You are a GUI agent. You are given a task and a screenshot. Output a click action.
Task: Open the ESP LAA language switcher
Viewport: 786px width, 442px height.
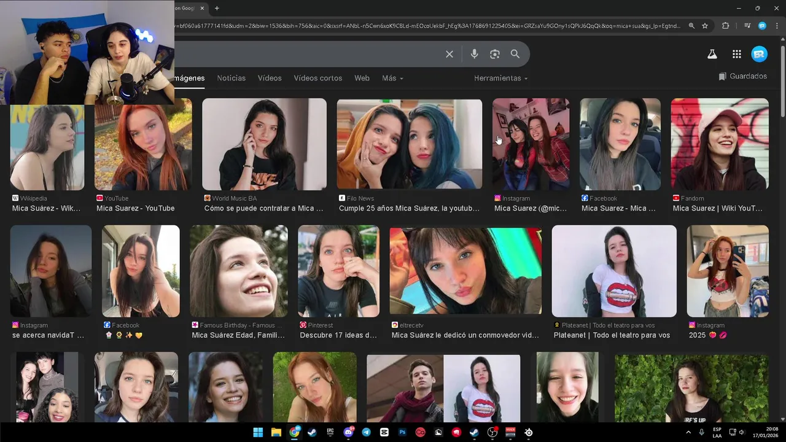[717, 432]
